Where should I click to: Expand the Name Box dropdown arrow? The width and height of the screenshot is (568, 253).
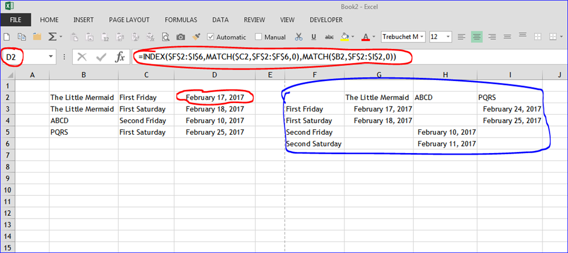50,57
